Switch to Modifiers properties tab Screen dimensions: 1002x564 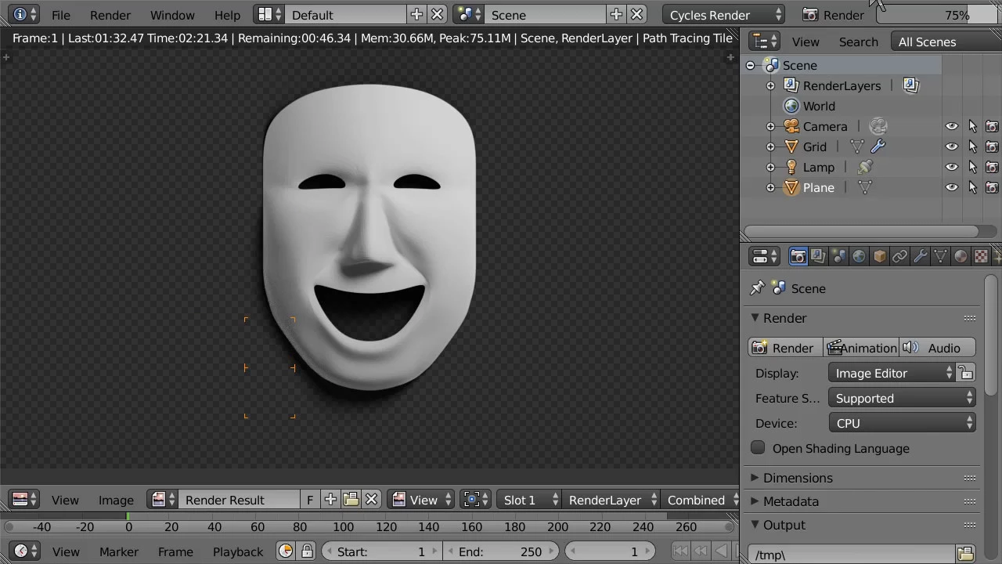click(x=920, y=256)
